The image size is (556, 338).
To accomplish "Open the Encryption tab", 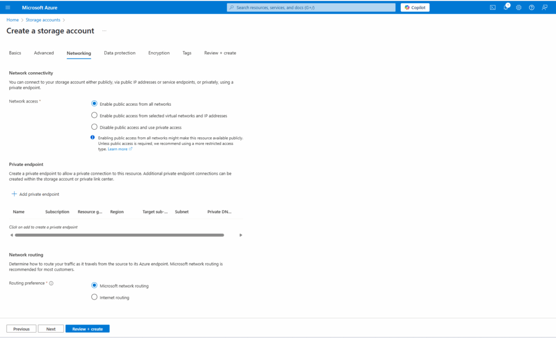I will click(x=159, y=53).
